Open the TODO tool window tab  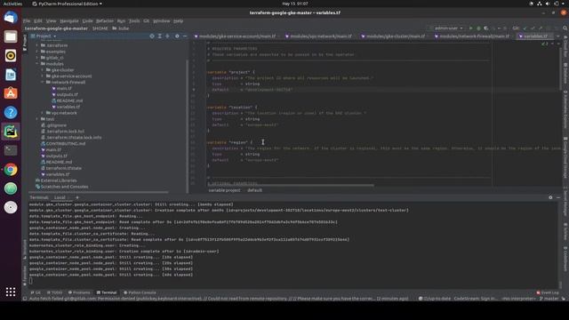click(55, 292)
